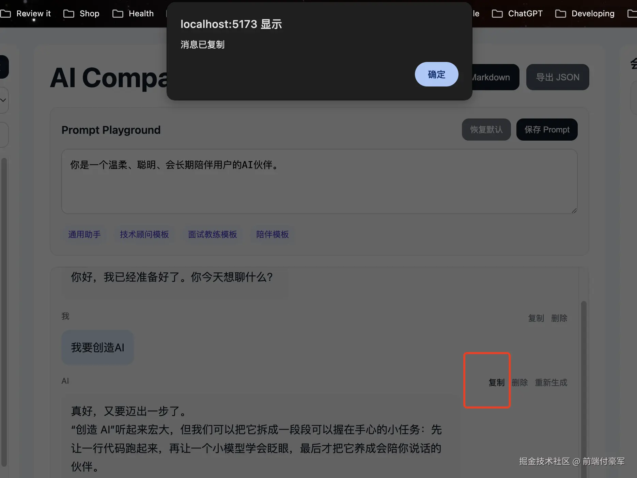Apply the 面试教练模板 template
This screenshot has width=637, height=478.
[x=213, y=234]
